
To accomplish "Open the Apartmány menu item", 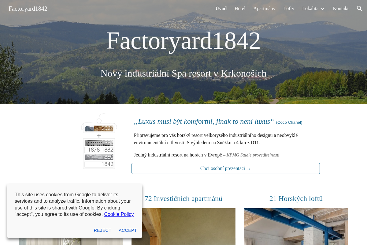I will point(264,9).
